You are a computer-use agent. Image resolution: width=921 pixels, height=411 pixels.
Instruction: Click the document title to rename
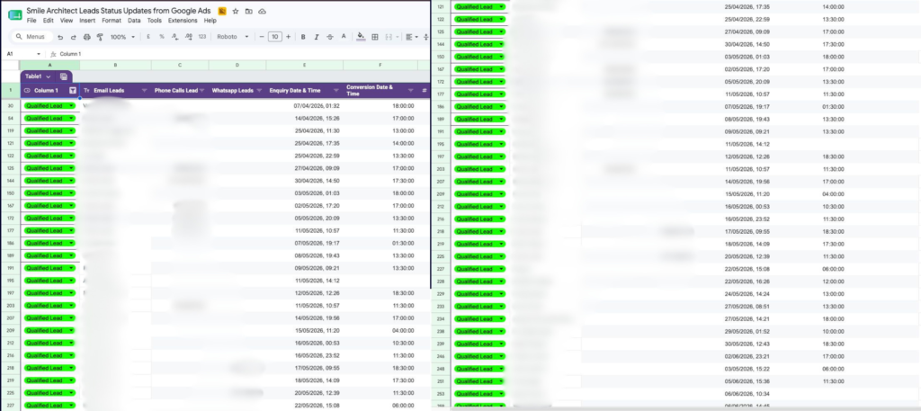click(x=119, y=11)
